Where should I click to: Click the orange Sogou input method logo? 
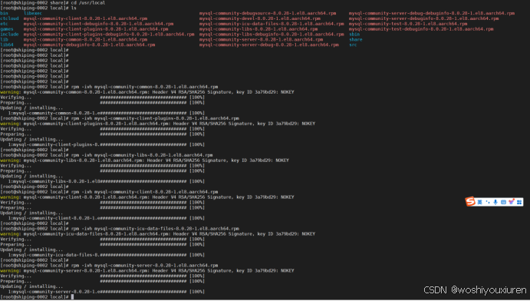(x=470, y=202)
